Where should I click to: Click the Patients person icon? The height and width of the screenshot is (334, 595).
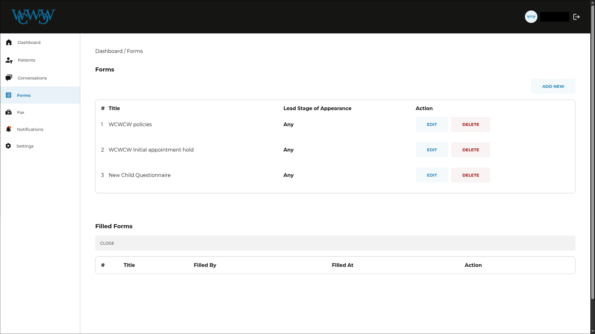click(x=9, y=60)
